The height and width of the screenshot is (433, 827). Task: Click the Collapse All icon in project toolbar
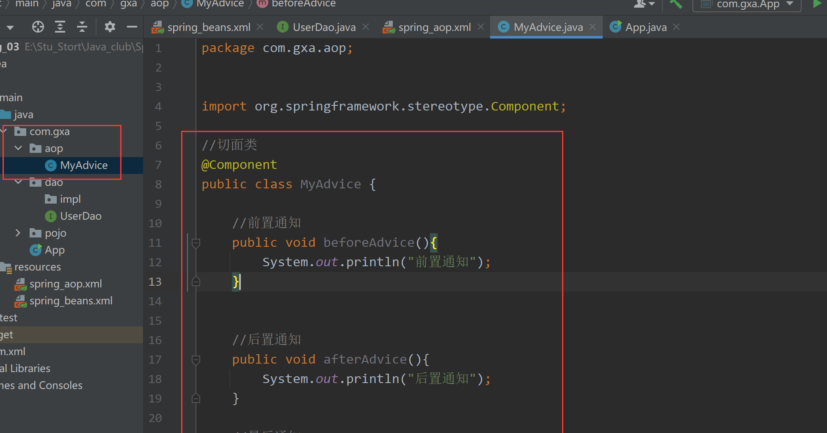click(82, 26)
